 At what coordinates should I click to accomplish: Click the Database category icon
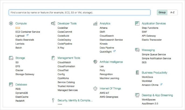(x=11, y=84)
